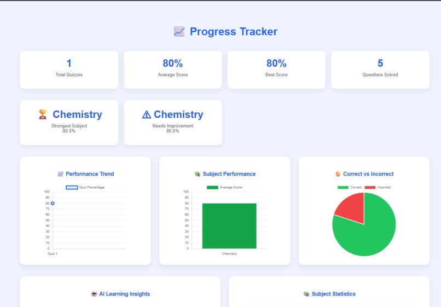Click the Quiz Percentage legend text
441x307 pixels.
click(x=92, y=187)
